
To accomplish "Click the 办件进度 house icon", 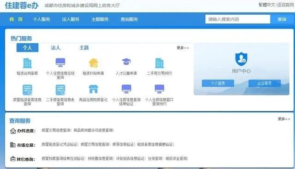I will pyautogui.click(x=13, y=131).
